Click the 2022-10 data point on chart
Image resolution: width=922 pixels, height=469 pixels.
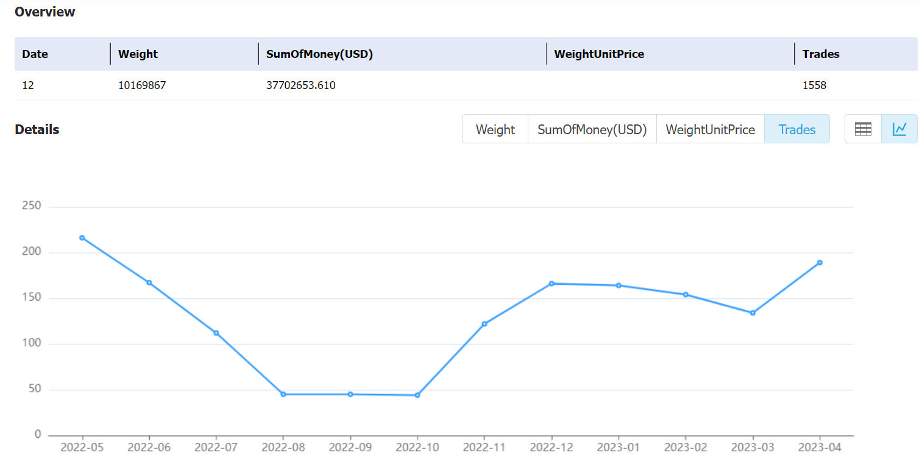tap(417, 395)
